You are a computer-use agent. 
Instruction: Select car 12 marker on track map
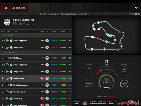(x=101, y=22)
